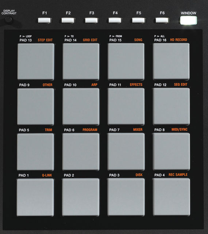Tap PAD 1 labeled Q-LINK

(x=35, y=197)
